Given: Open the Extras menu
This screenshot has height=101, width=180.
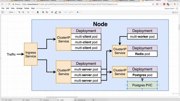Looking at the screenshot, I should click(x=27, y=8).
